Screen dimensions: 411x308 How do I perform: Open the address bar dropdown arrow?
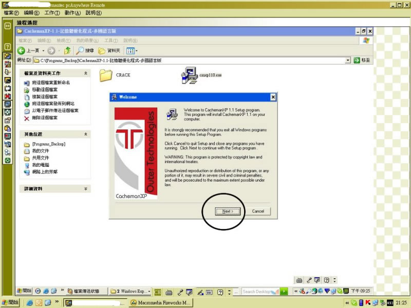pyautogui.click(x=348, y=61)
